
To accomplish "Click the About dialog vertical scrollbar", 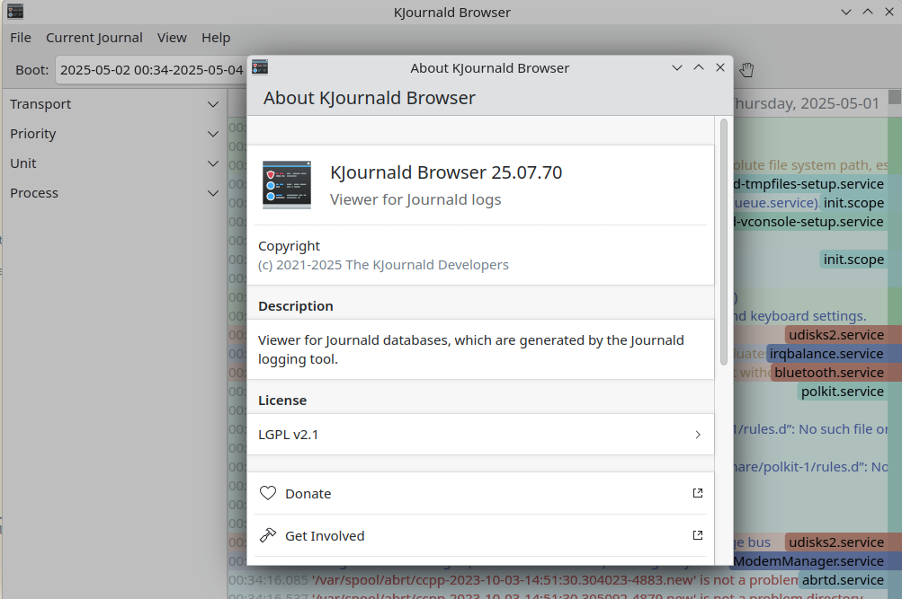I will [723, 242].
